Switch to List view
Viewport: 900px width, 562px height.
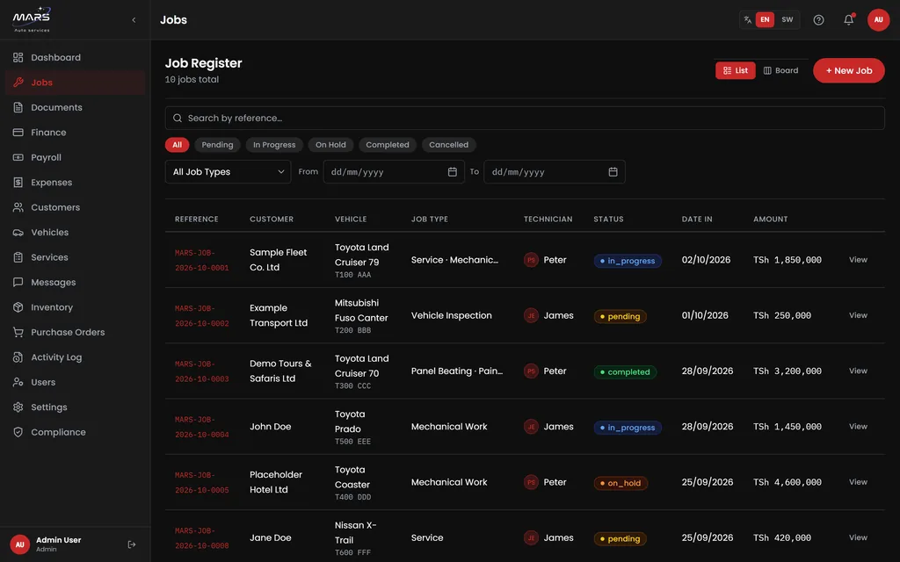(x=736, y=70)
